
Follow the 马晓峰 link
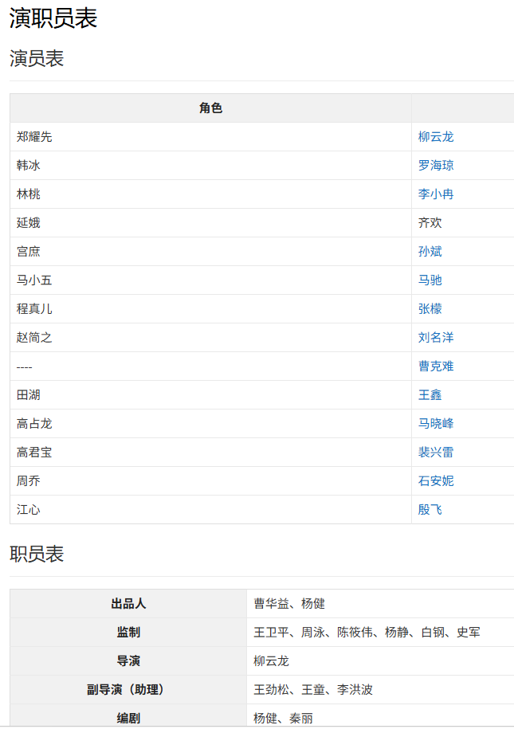(x=436, y=424)
